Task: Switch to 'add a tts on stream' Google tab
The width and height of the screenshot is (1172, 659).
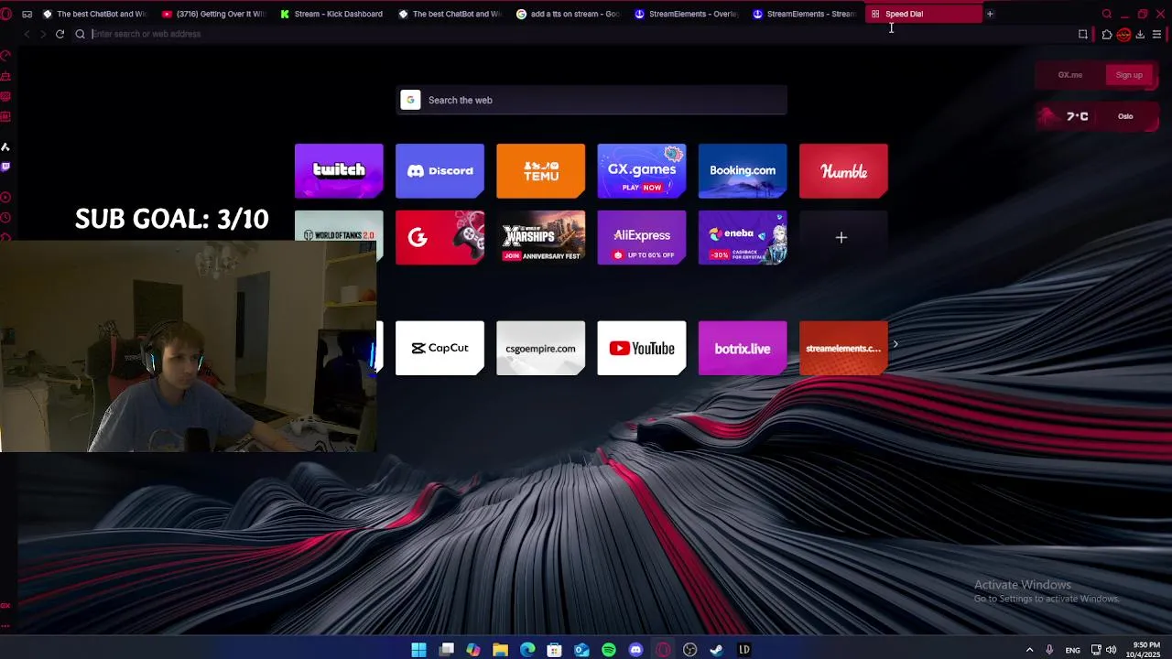Action: [x=568, y=14]
